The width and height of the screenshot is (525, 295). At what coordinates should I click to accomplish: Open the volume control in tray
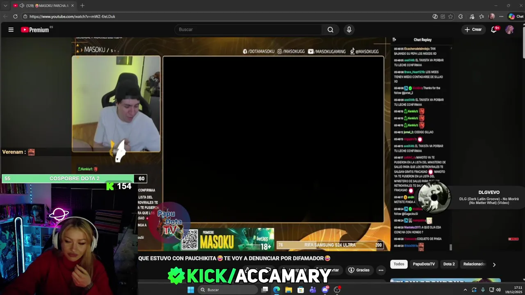(x=498, y=290)
